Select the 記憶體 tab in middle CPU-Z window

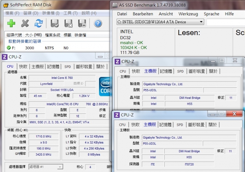pyautogui.click(x=166, y=71)
